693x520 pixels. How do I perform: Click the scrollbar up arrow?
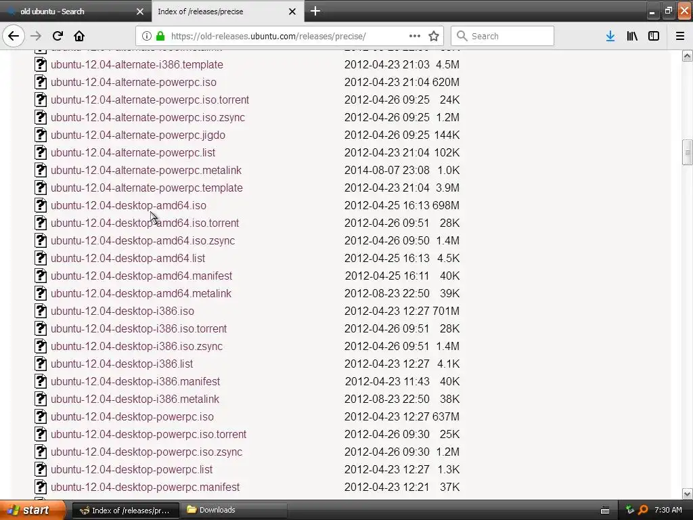[x=687, y=56]
